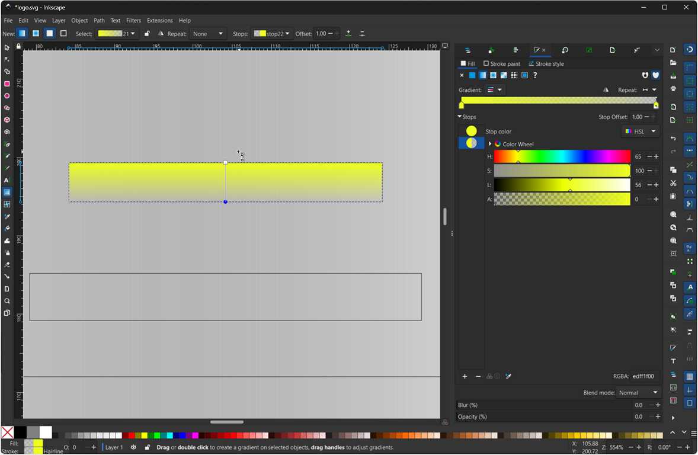Select the Spiral tool
The width and height of the screenshot is (698, 455).
tap(7, 132)
